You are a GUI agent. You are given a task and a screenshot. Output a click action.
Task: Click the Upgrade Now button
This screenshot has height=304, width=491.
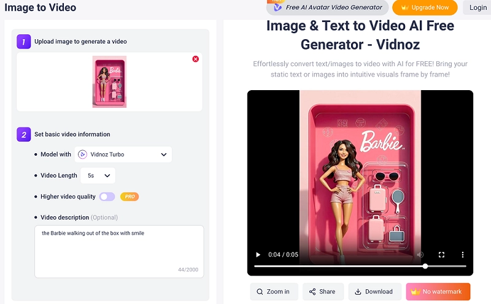tap(425, 7)
